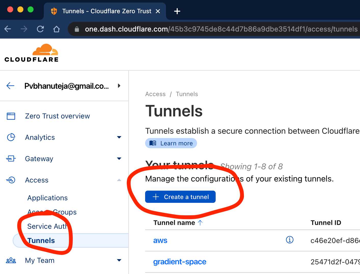Screen dimensions: 360x274
Task: Close the Tunnels browser tab
Action: [158, 11]
